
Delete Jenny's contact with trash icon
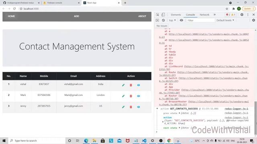click(131, 107)
